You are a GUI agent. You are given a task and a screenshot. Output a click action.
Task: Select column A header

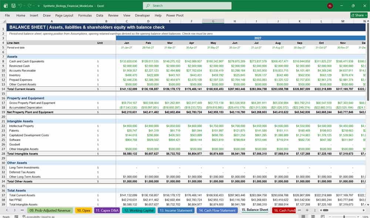pyautogui.click(x=52, y=21)
